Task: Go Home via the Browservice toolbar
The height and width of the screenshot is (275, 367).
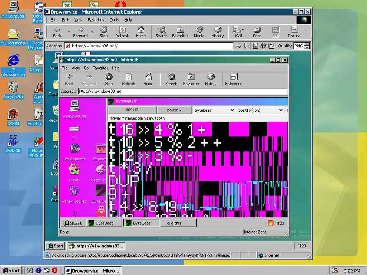Action: [140, 32]
